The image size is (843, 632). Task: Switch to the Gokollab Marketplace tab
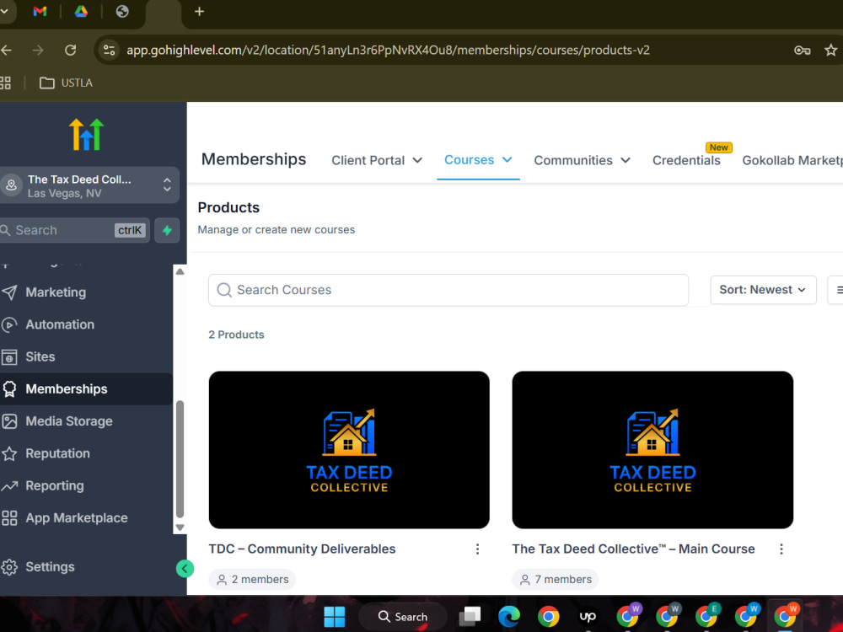(792, 160)
